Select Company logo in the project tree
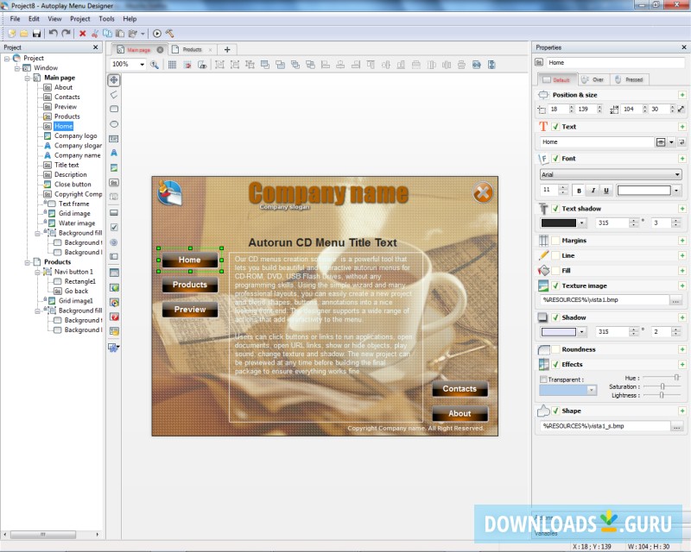Viewport: 691px width, 552px height. click(x=76, y=136)
